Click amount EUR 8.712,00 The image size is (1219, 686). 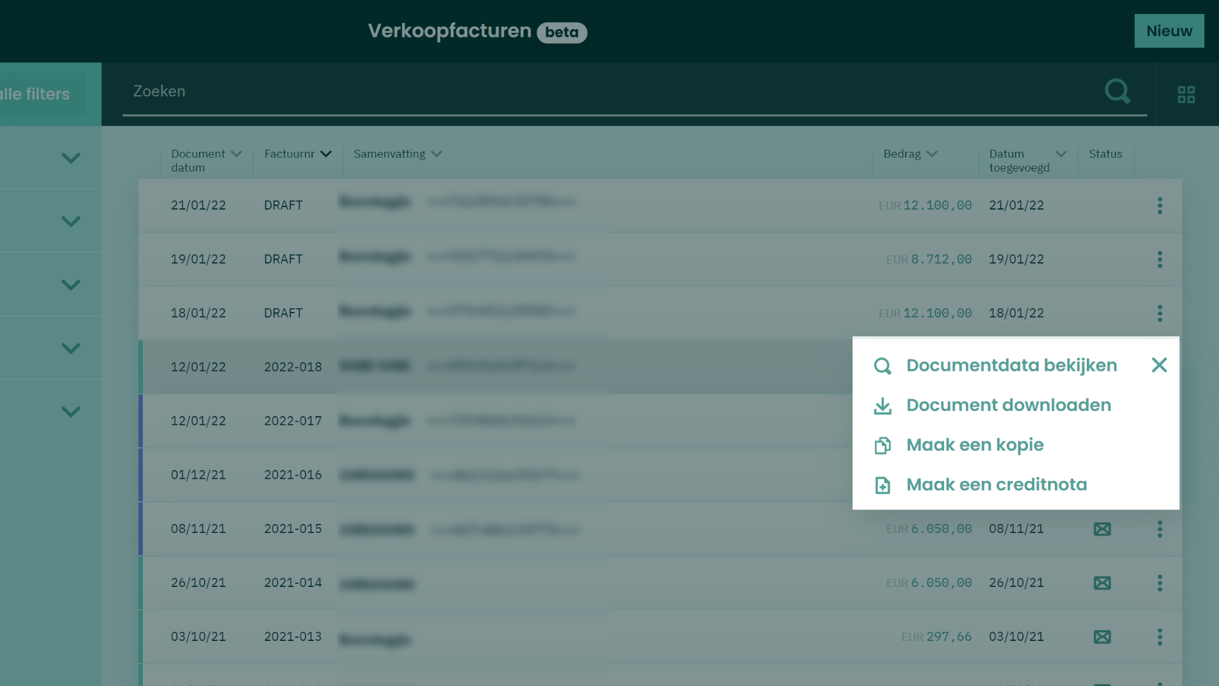coord(929,259)
